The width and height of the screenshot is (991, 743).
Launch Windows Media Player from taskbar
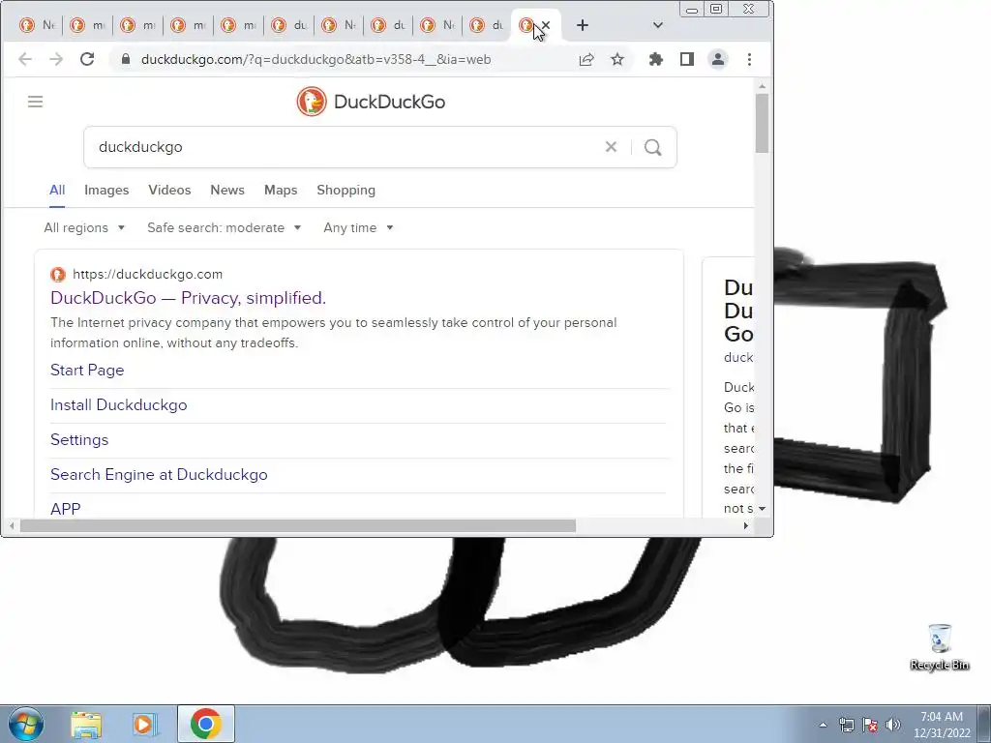(x=144, y=724)
